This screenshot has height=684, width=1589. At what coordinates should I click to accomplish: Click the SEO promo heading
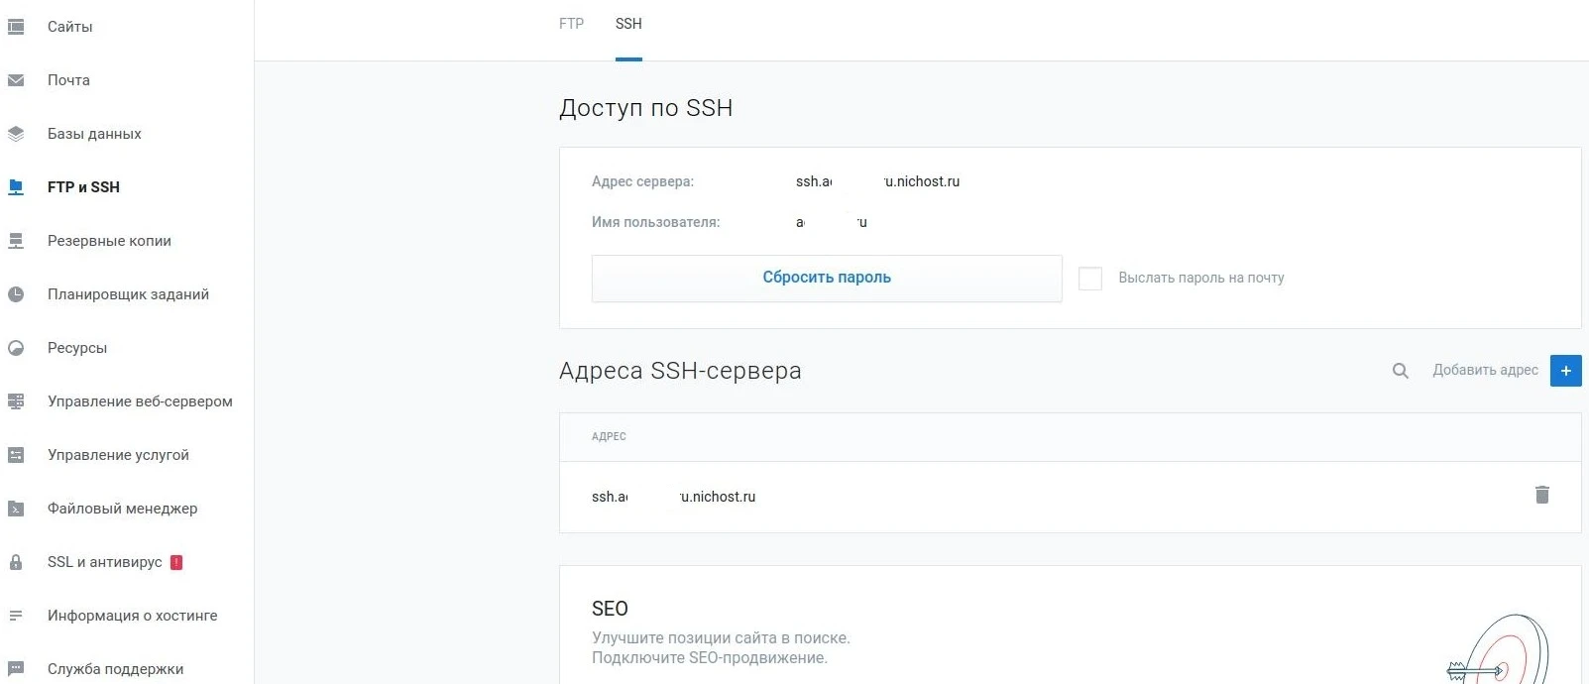click(x=610, y=609)
